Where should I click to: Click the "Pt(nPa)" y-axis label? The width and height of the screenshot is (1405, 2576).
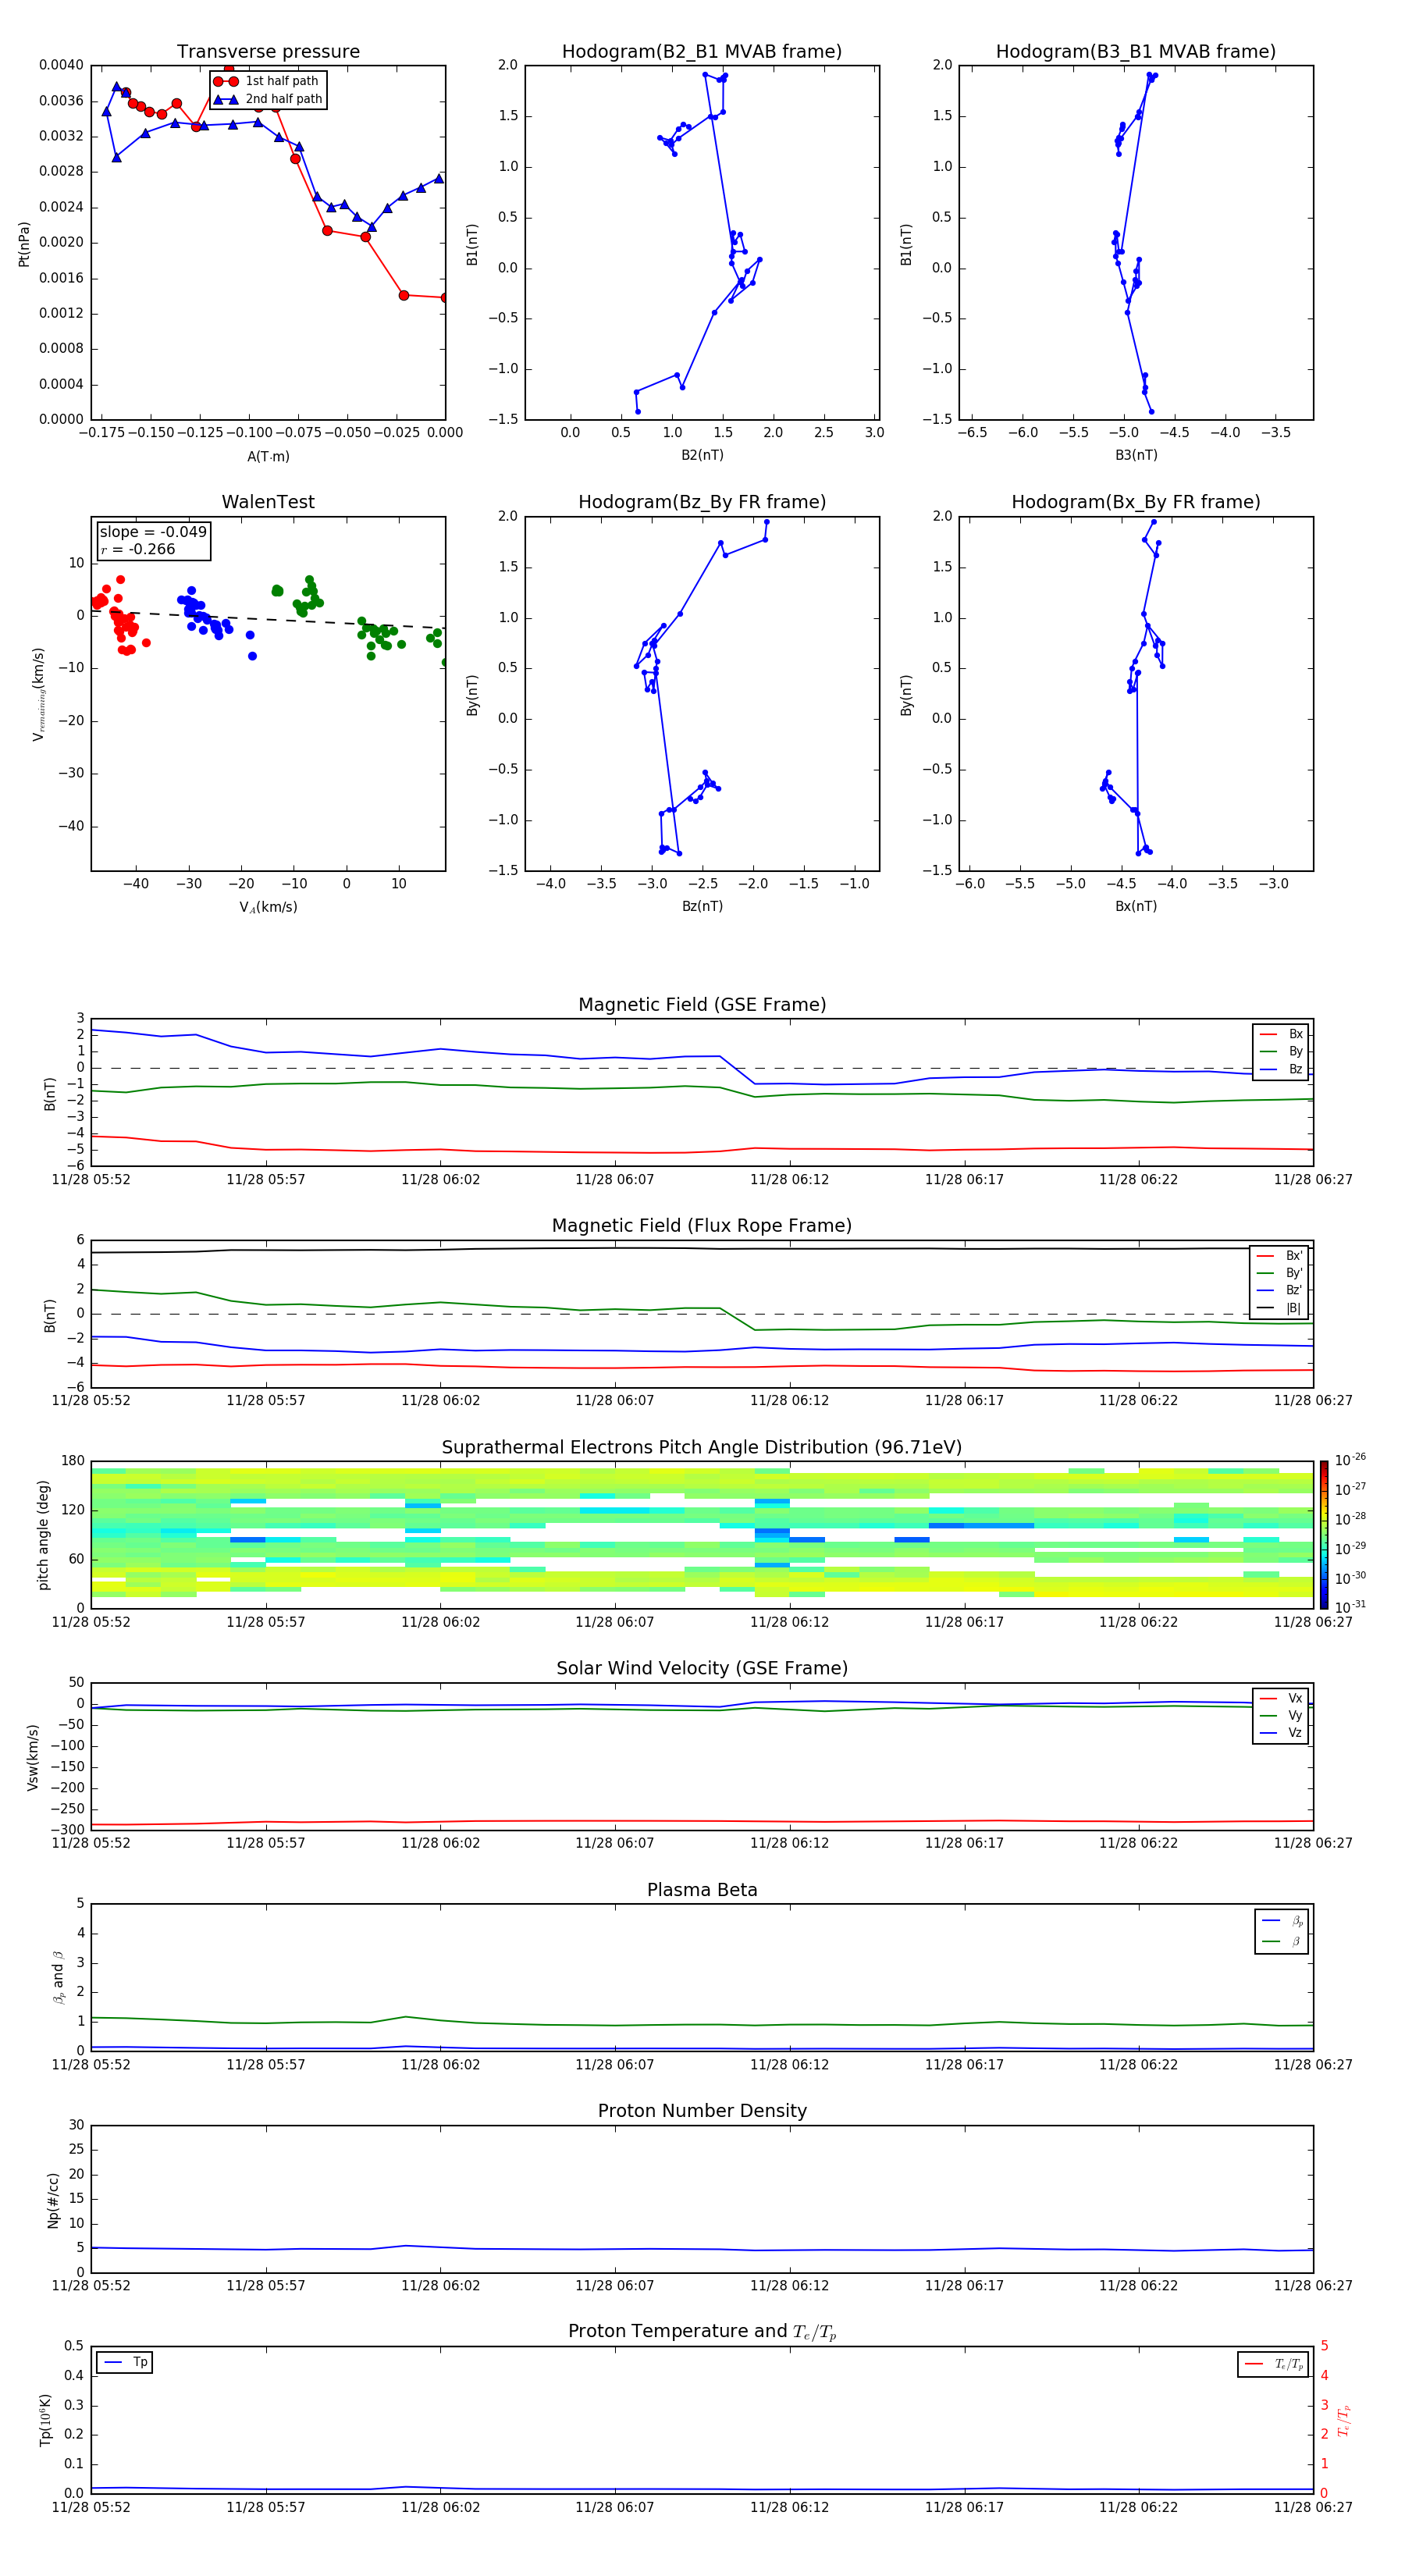24,244
